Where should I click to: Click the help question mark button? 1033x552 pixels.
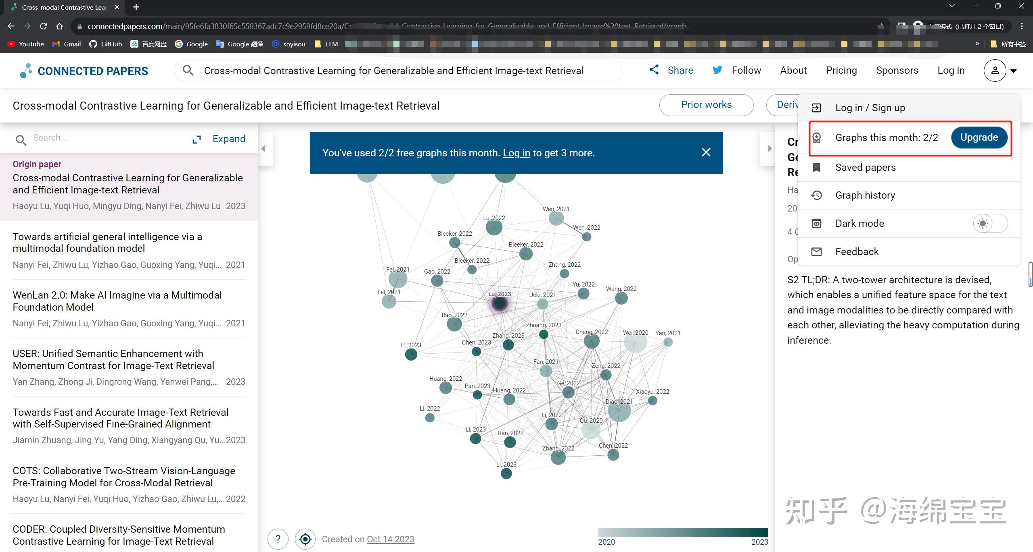point(278,539)
